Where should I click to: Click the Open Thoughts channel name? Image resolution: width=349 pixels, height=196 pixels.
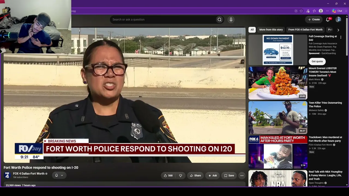316,183
